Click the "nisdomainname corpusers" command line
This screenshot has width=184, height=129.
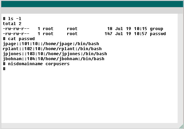pyautogui.click(x=36, y=64)
